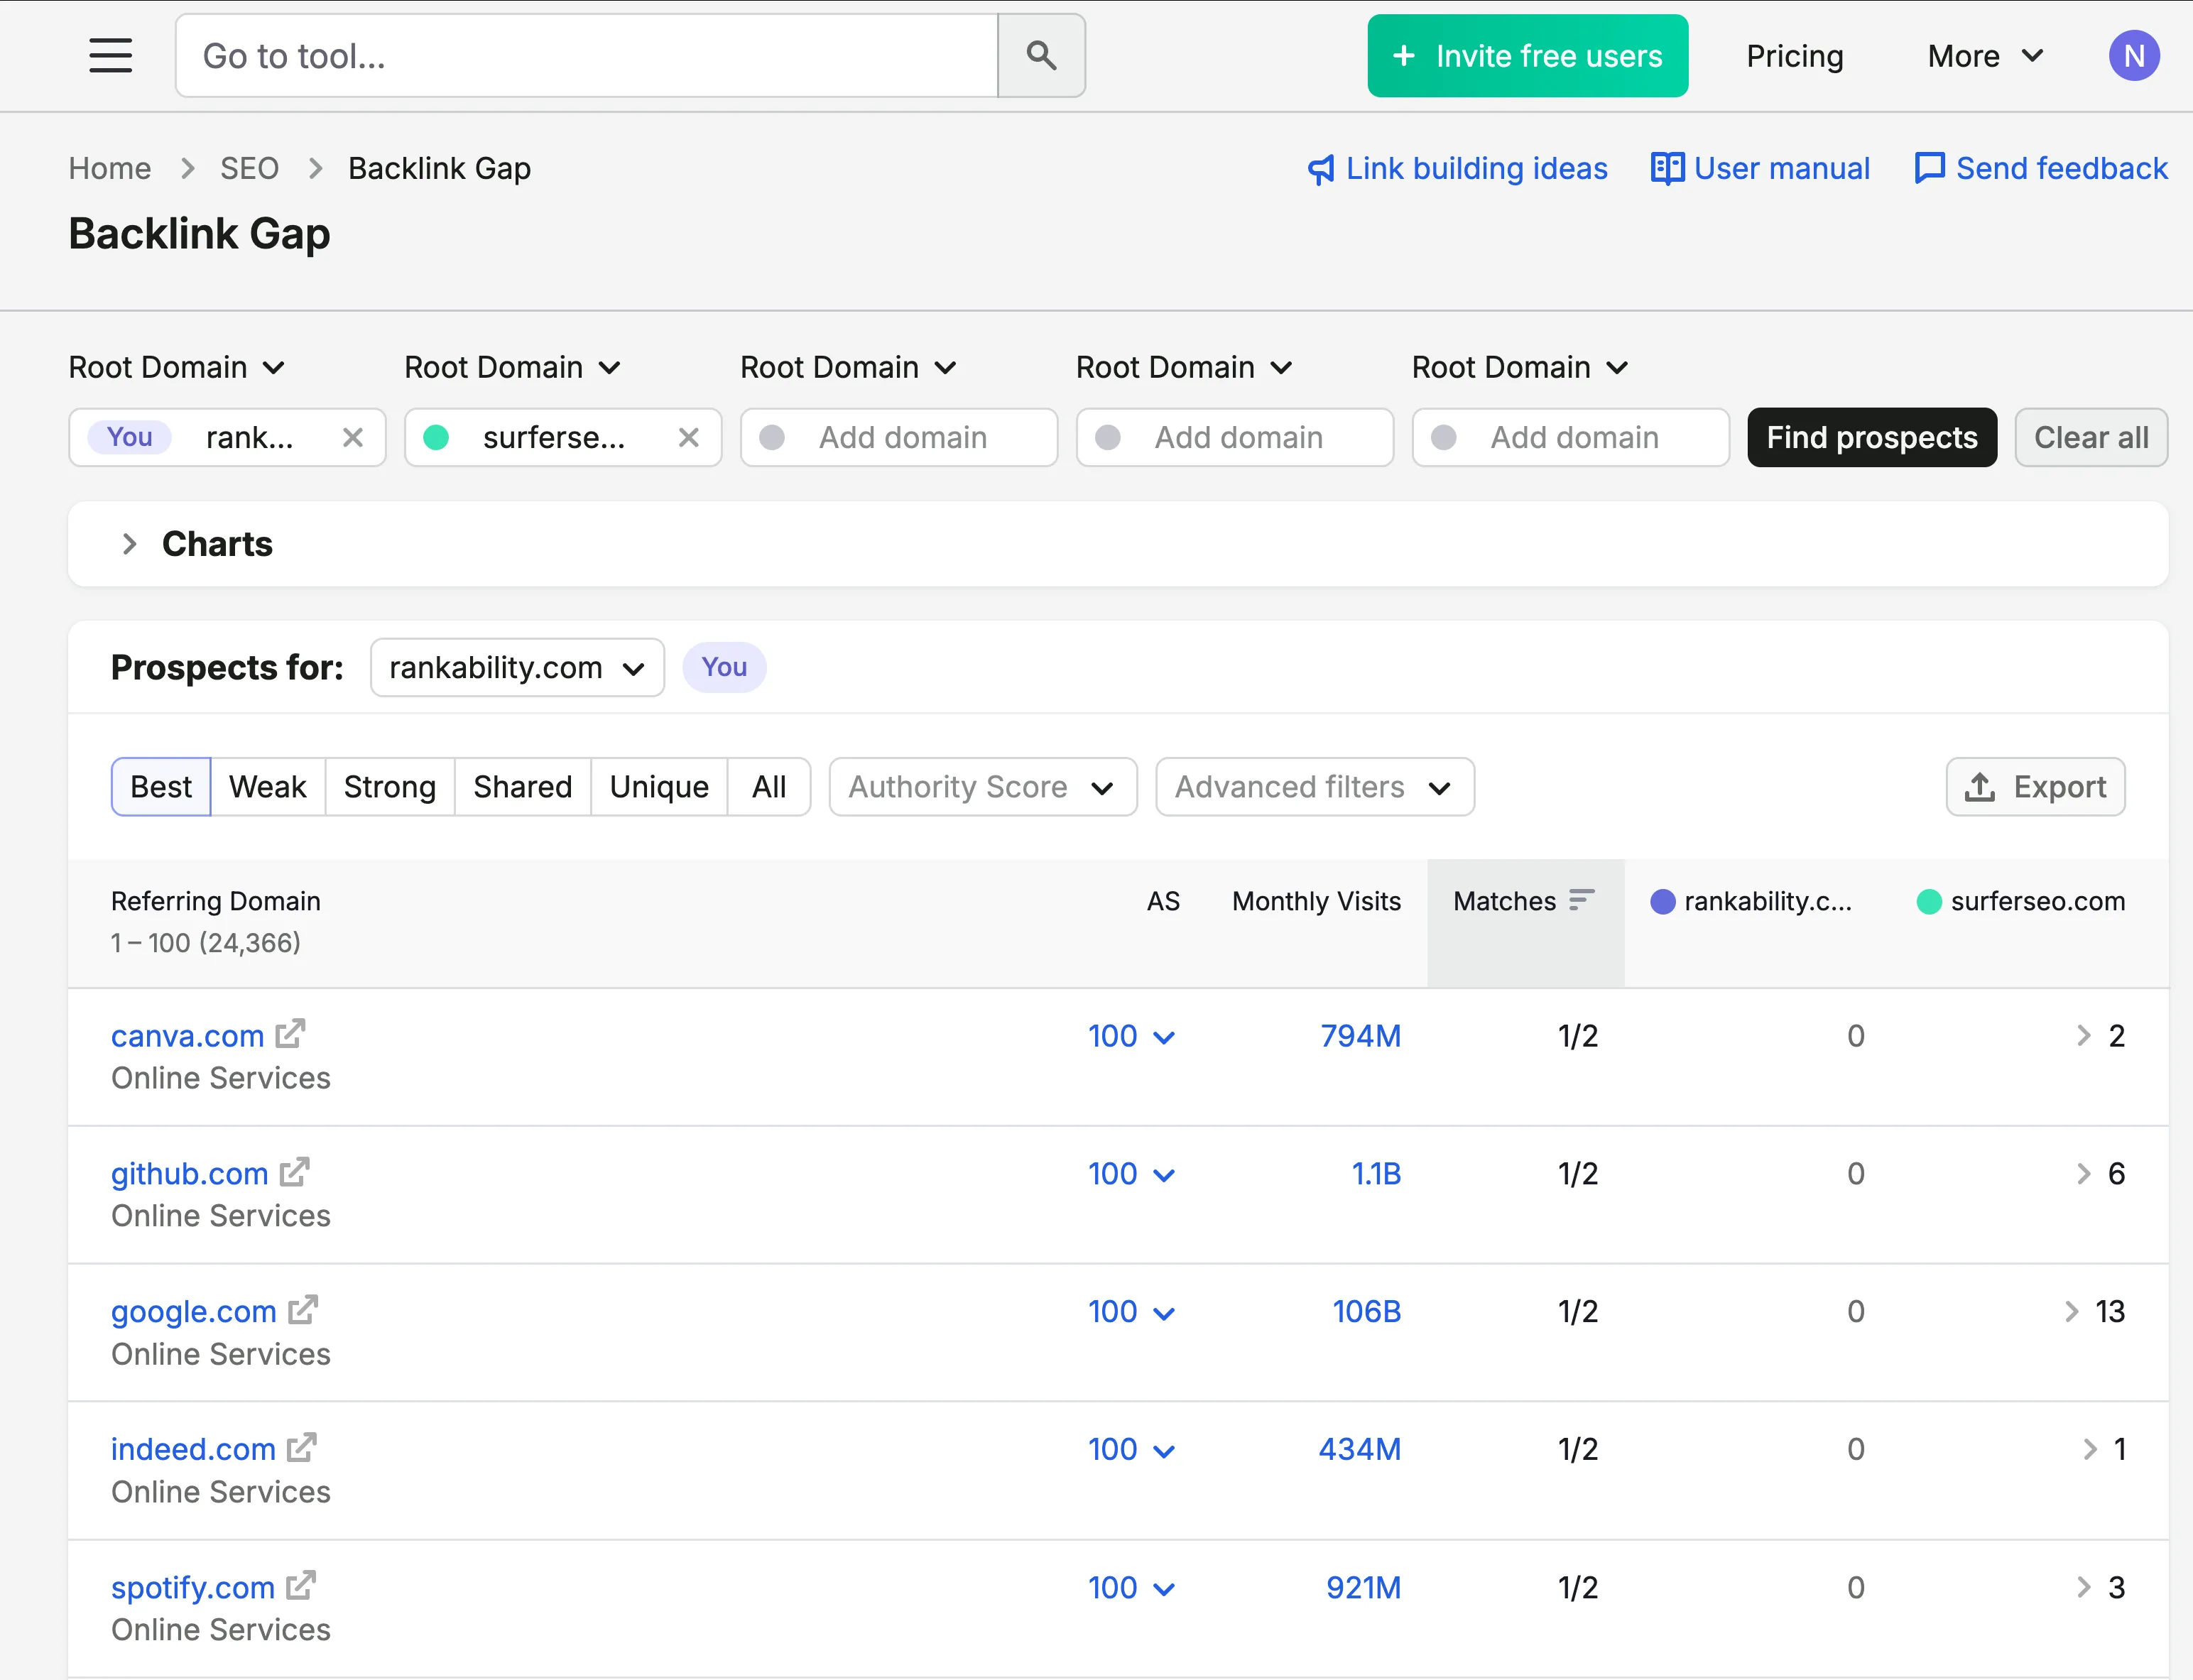Expand surferseo backlinks arrow in spotify.com row
2193x1680 pixels.
click(2083, 1588)
